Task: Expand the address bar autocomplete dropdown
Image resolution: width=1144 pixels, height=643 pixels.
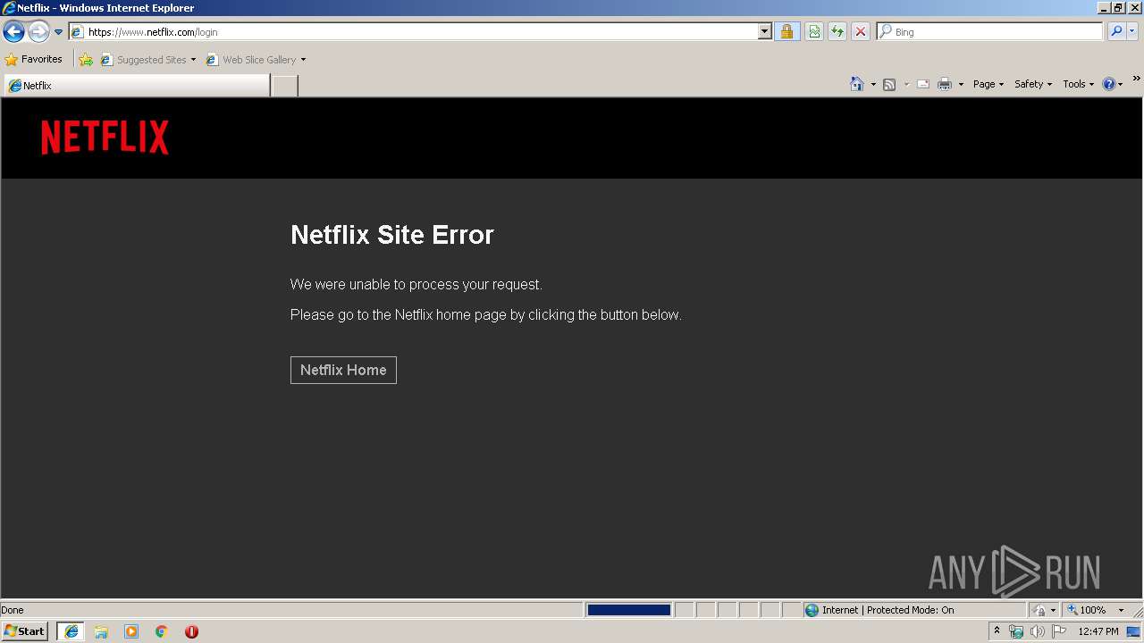Action: click(765, 32)
